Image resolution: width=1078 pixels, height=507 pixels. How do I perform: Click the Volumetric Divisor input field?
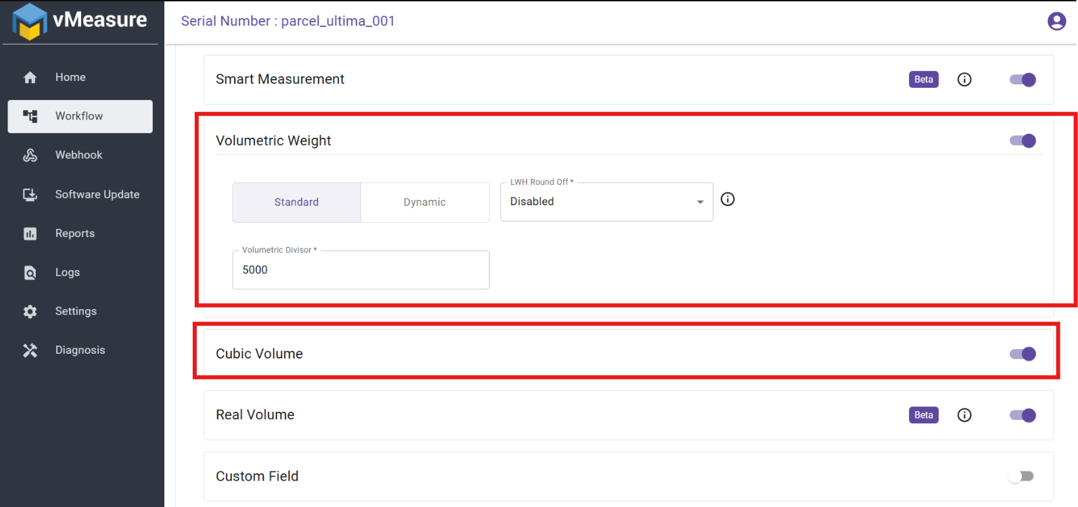360,270
